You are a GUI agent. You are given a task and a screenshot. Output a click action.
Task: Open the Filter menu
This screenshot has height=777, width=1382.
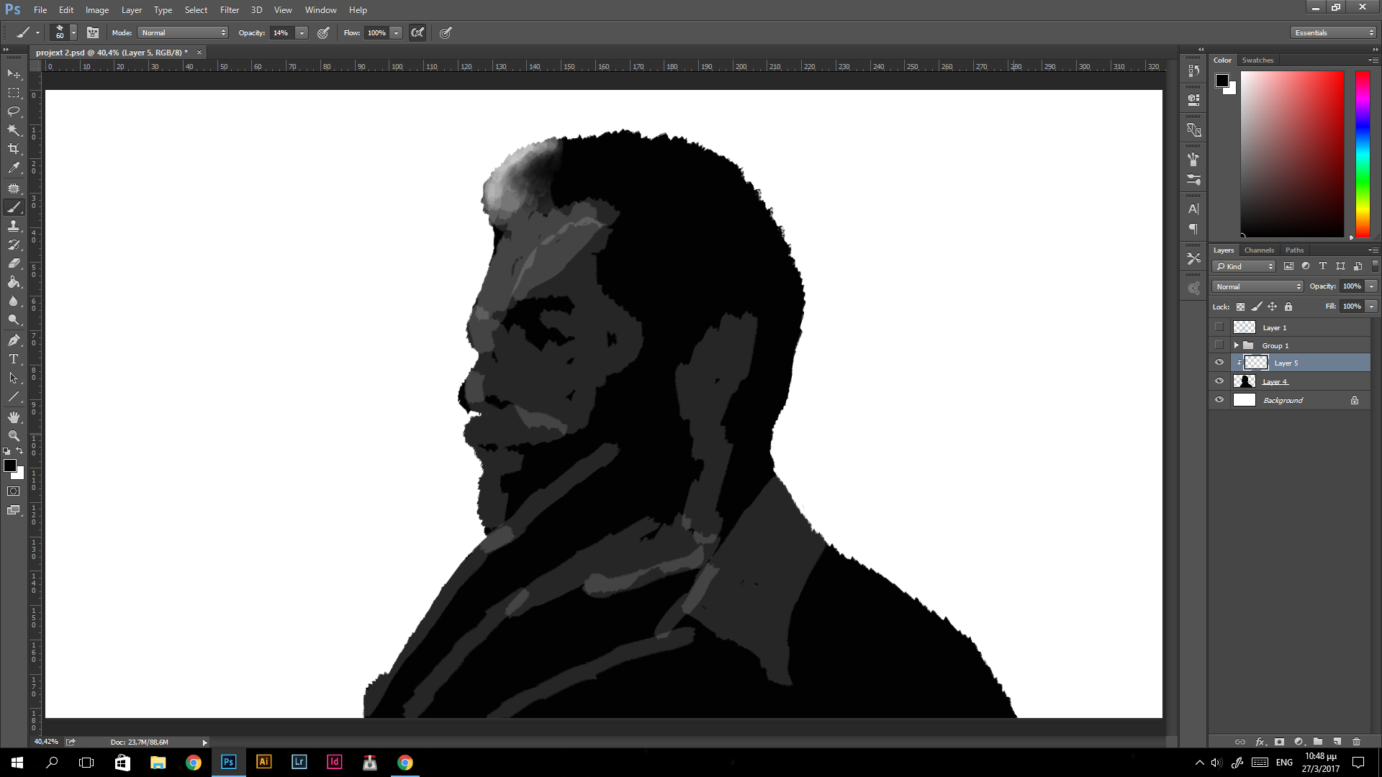click(229, 10)
